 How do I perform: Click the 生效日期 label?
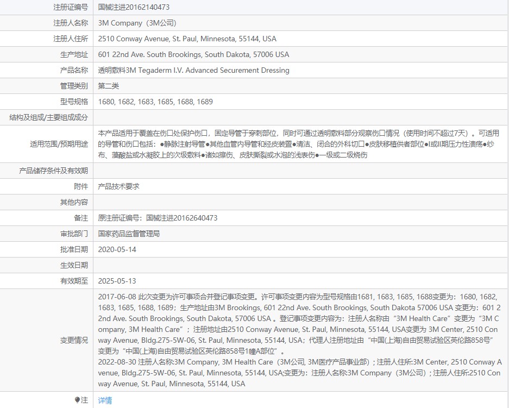(74, 265)
